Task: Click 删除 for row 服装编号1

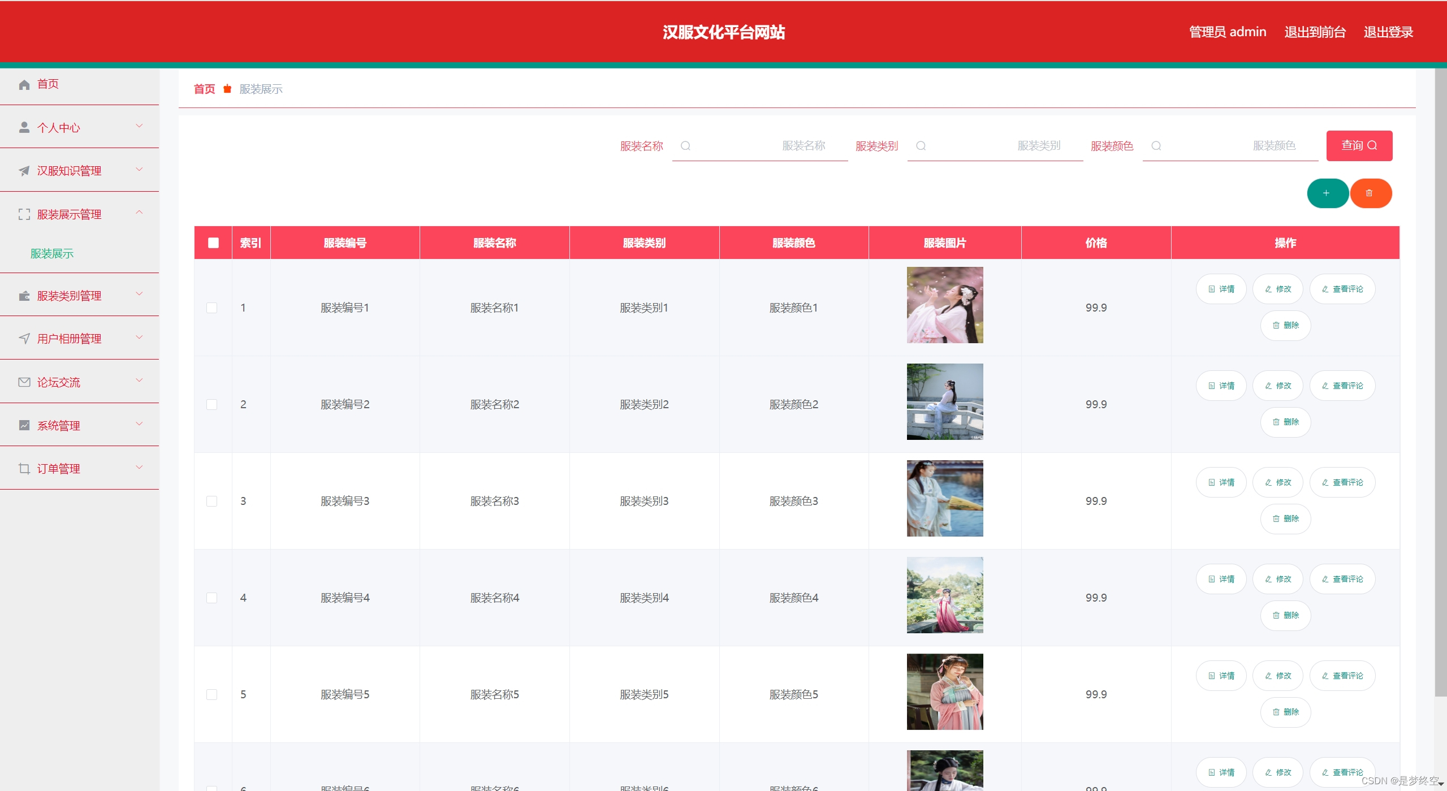Action: coord(1285,325)
